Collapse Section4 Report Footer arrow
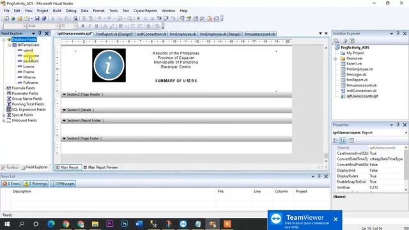 64,121
